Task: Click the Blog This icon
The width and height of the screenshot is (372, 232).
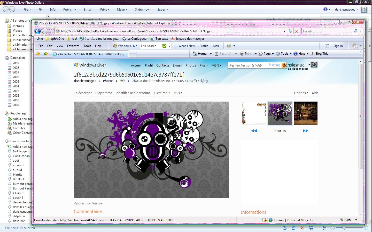Action: tap(312, 54)
